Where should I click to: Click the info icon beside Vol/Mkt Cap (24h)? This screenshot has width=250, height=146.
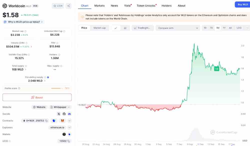point(29,54)
